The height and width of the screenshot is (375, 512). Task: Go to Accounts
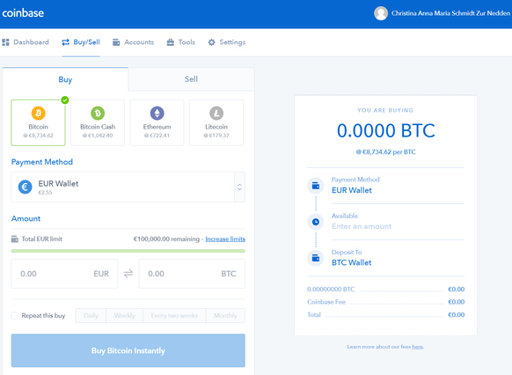point(133,42)
